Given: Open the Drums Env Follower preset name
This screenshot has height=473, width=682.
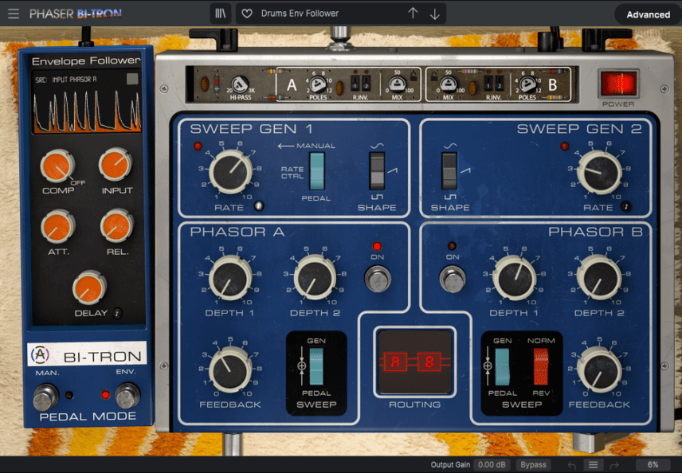Looking at the screenshot, I should [x=300, y=14].
